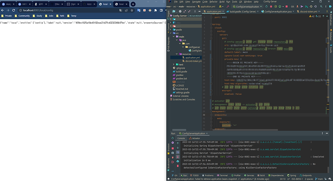Screen dimensions: 333x181
Task: Click the Expand All icon in Project panel
Action: pos(184,12)
